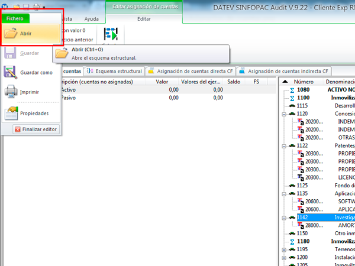355x266 pixels.
Task: Click the Editar asignación de cuentas contextual tab
Action: (x=145, y=7)
